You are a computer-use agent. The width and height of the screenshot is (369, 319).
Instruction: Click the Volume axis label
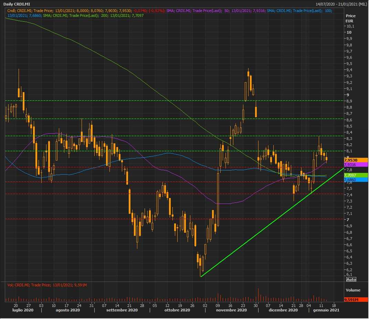353,290
